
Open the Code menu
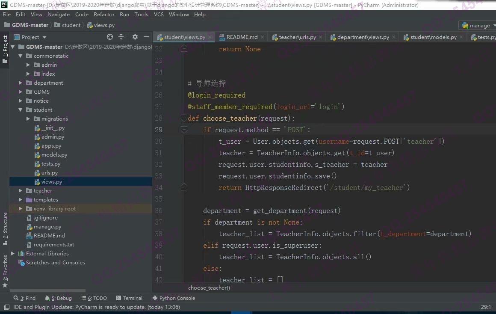[x=82, y=15]
